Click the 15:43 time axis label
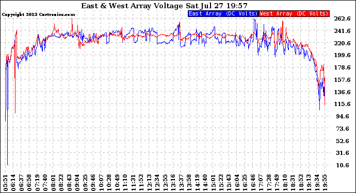The height and width of the screenshot is (193, 356). coord(229,183)
